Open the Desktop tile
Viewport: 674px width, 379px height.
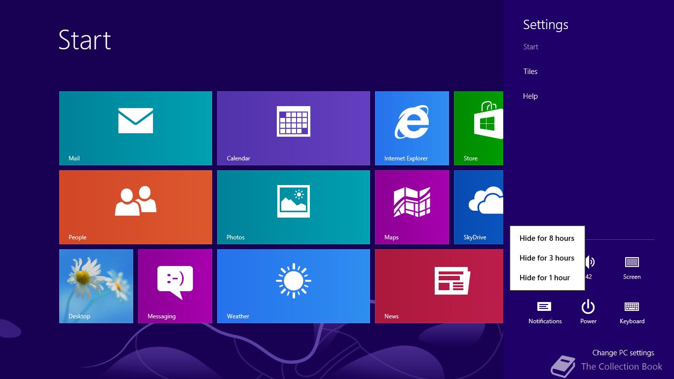[x=96, y=286]
